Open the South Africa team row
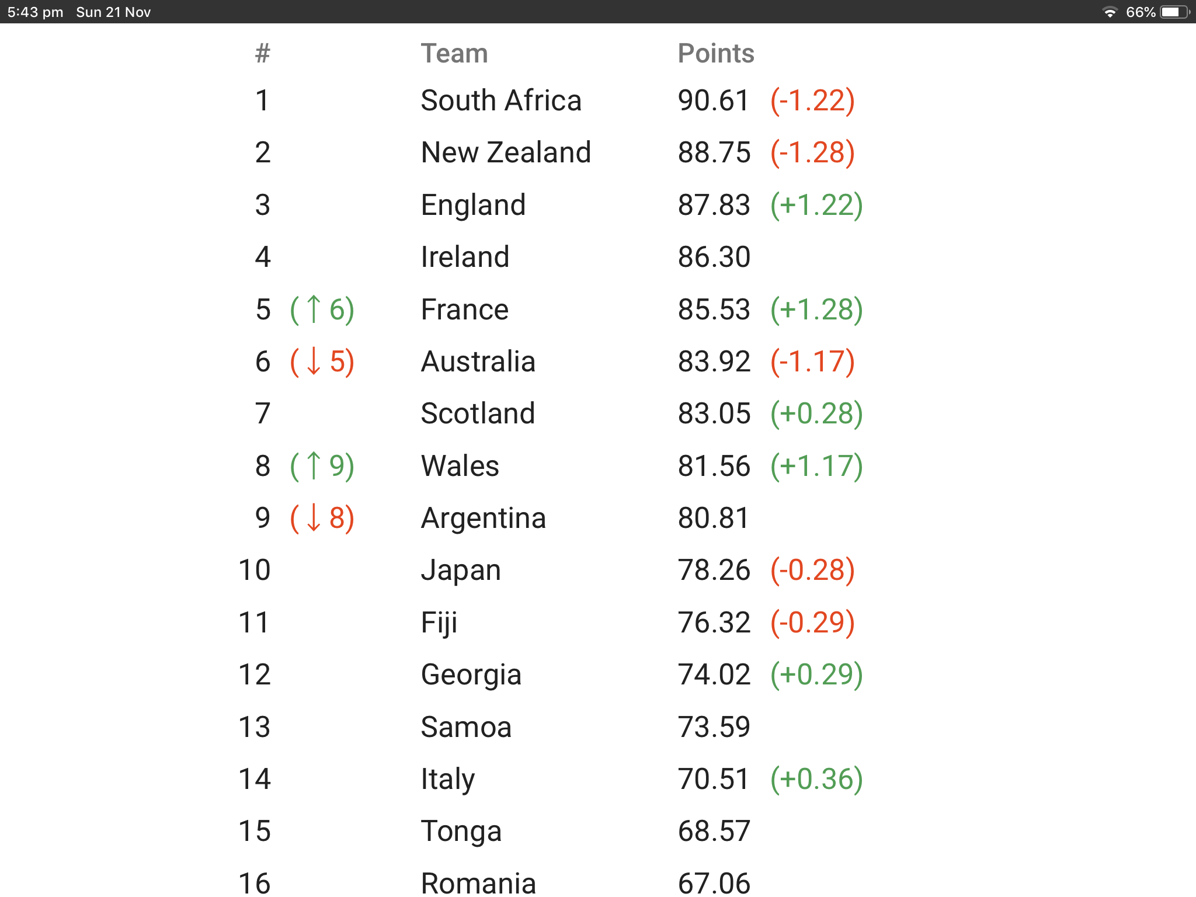 tap(501, 100)
